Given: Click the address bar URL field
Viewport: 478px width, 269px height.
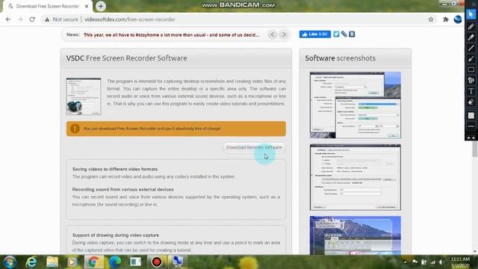Looking at the screenshot, I should [x=130, y=19].
